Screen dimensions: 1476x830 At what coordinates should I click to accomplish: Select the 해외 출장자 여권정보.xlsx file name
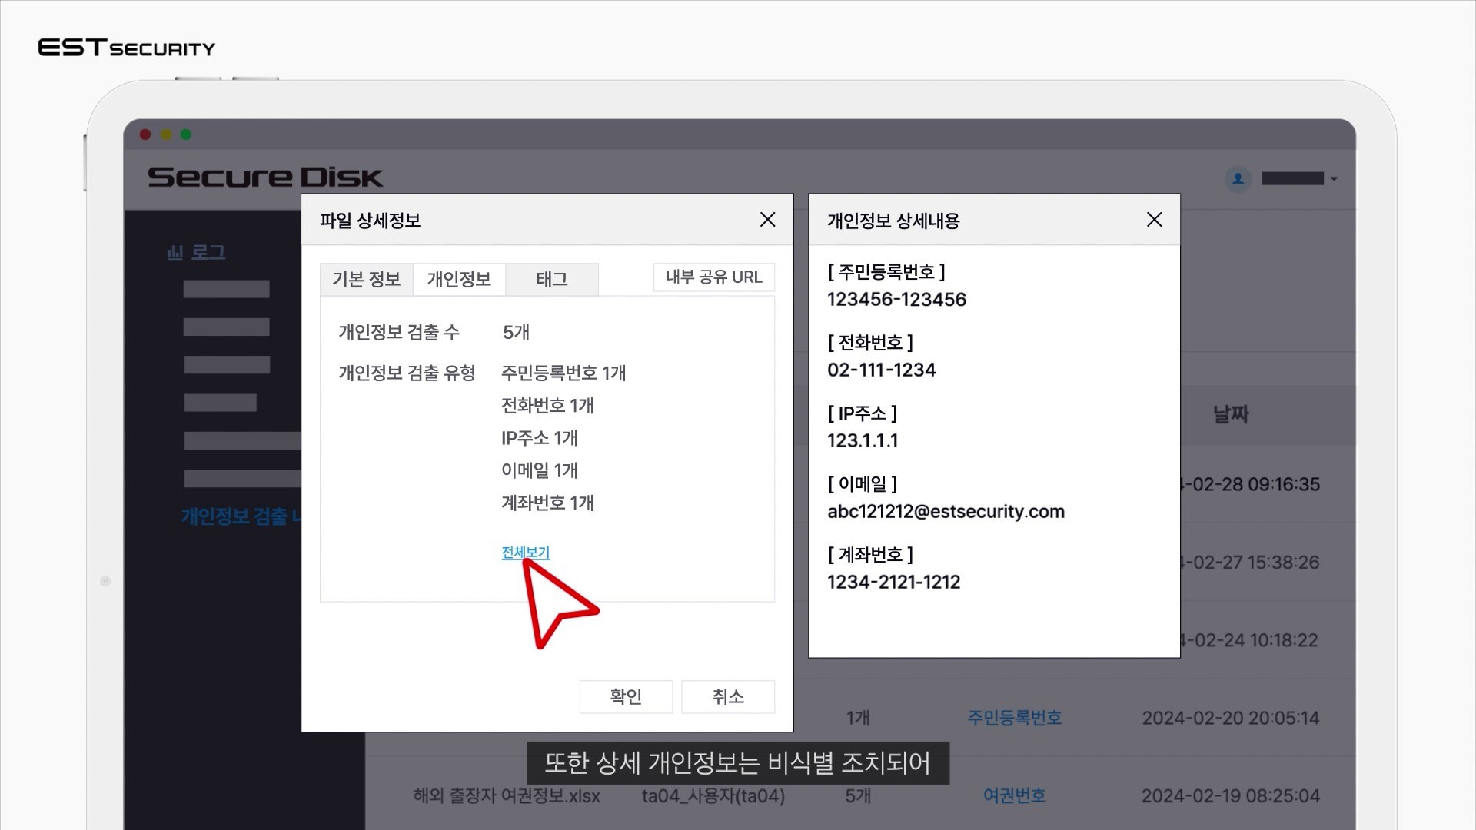507,795
